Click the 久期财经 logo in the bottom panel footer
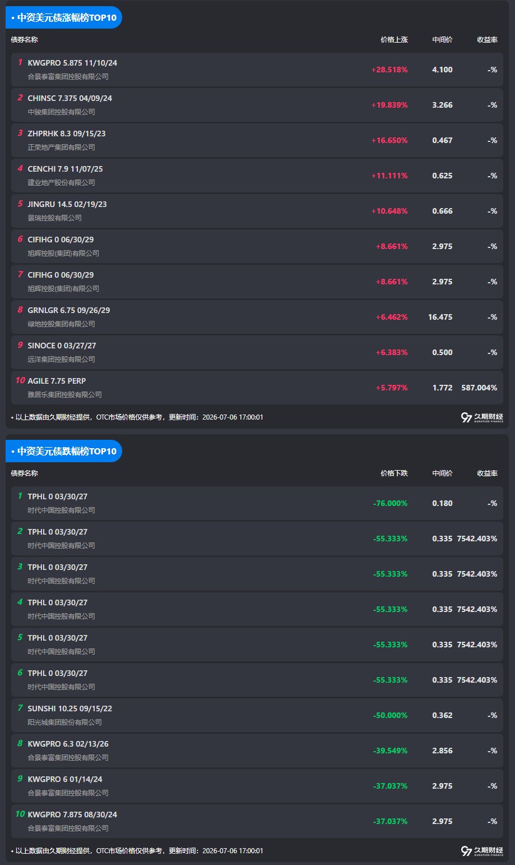Viewport: 515px width, 865px height. 482,851
